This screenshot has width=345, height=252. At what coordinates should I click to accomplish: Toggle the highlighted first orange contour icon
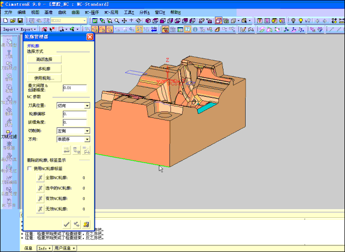click(95, 29)
